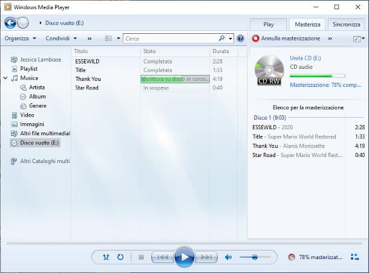Collapse the Musica tree node
Image resolution: width=369 pixels, height=273 pixels.
(5, 78)
